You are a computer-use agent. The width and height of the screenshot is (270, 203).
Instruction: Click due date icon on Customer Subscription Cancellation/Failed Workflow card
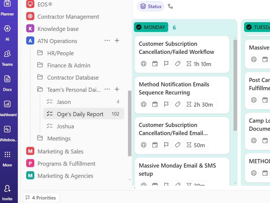point(155,64)
